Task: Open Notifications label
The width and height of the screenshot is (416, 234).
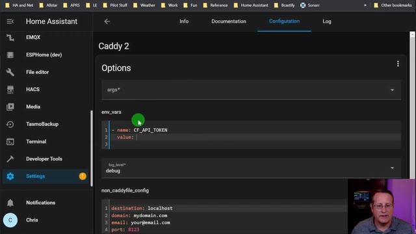Action: coord(40,203)
